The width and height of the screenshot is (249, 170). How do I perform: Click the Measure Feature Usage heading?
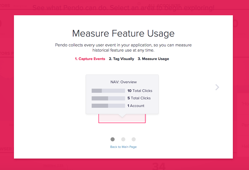pos(123,34)
